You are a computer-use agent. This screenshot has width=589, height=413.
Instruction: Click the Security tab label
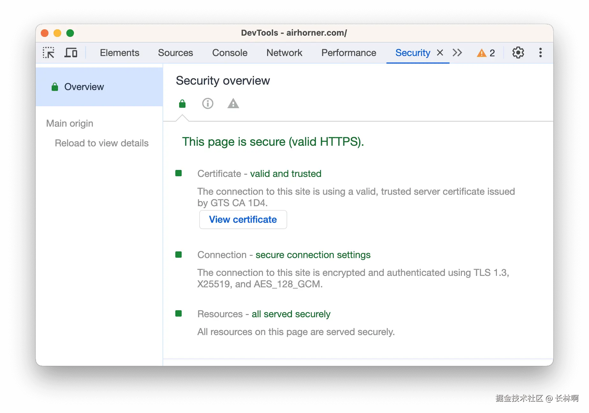[x=413, y=53]
